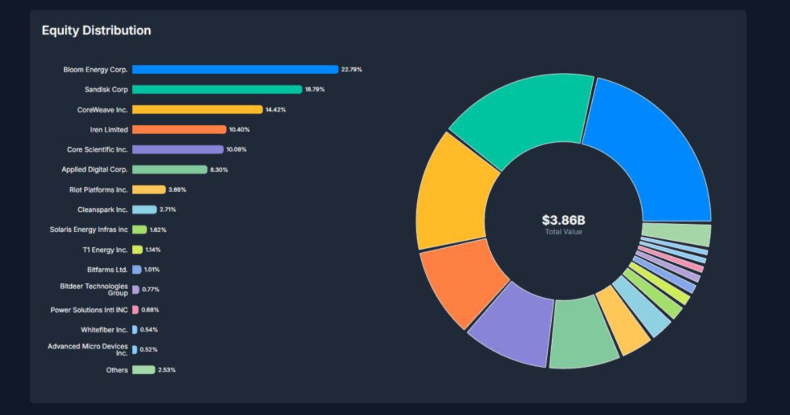This screenshot has height=415, width=790.
Task: Click the Applied Digital Corp. green bar
Action: (x=170, y=169)
